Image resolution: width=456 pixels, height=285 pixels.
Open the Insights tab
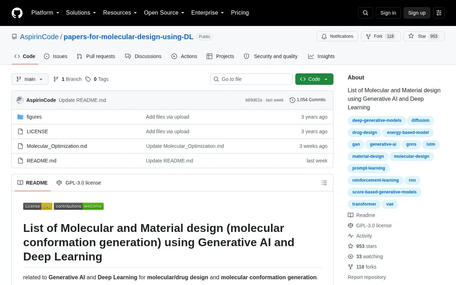tap(321, 56)
